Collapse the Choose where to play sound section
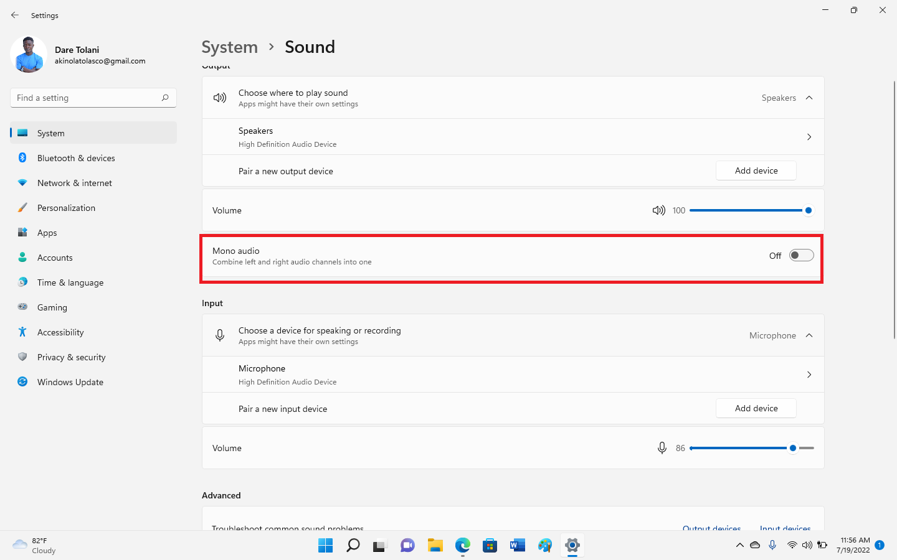 [809, 98]
